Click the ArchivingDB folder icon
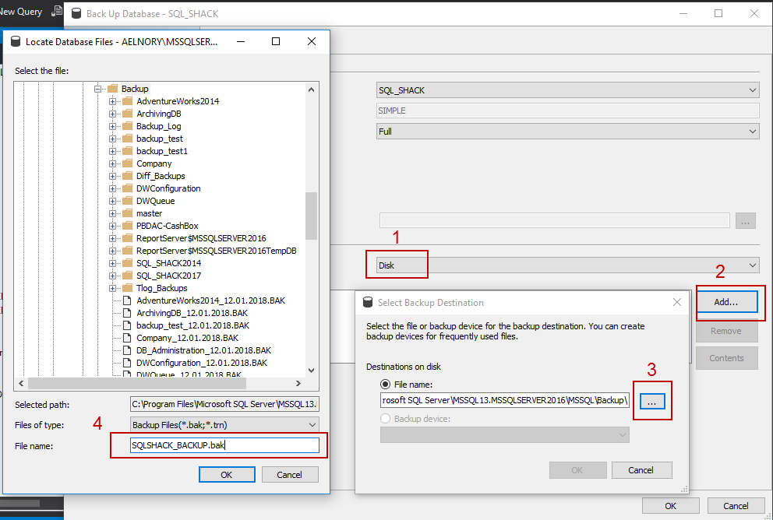Image resolution: width=773 pixels, height=520 pixels. click(x=128, y=113)
